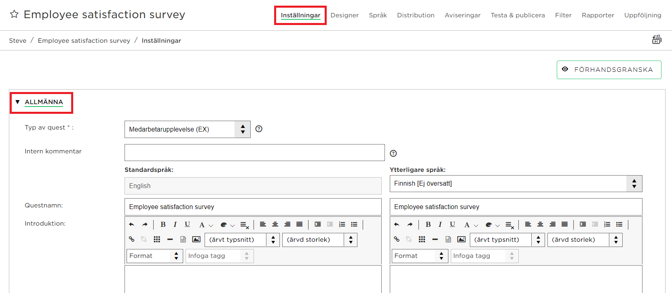Open (ärvt typsnitt) dropdown in Ytterligare språk editor

click(x=507, y=240)
